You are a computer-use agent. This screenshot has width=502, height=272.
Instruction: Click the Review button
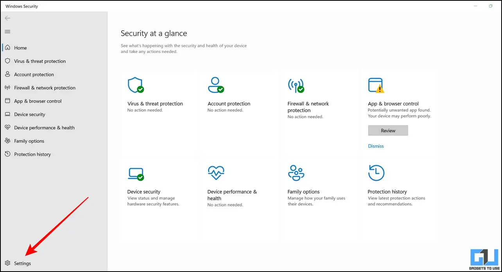388,131
